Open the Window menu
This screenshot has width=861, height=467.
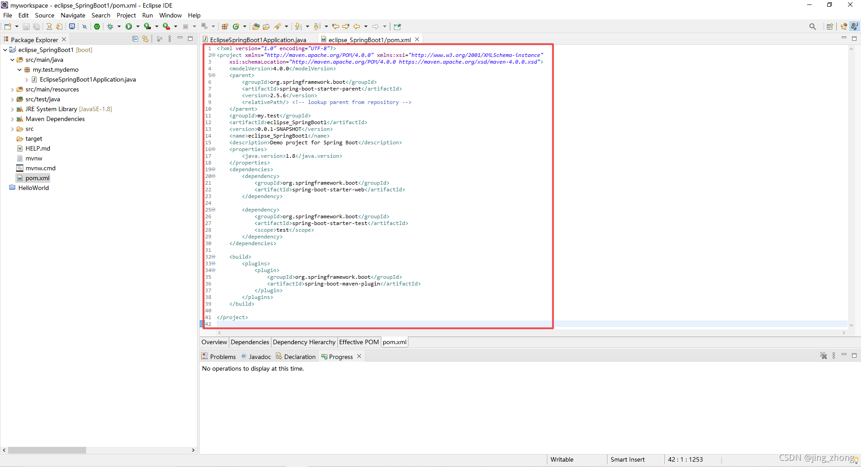coord(170,15)
